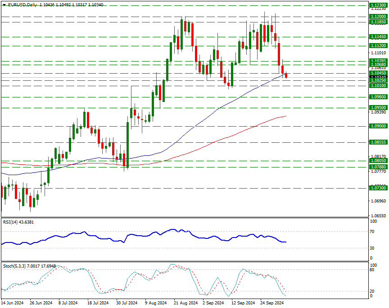Click the RSI scale value 70
Image resolution: width=389 pixels, height=308 pixels.
click(x=373, y=232)
